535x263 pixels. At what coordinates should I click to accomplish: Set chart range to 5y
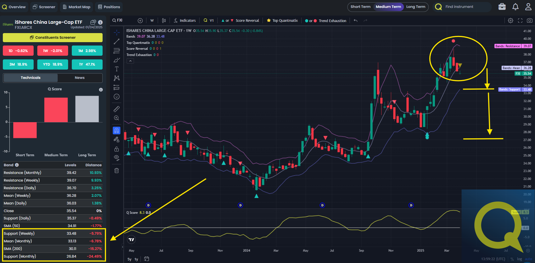129,259
